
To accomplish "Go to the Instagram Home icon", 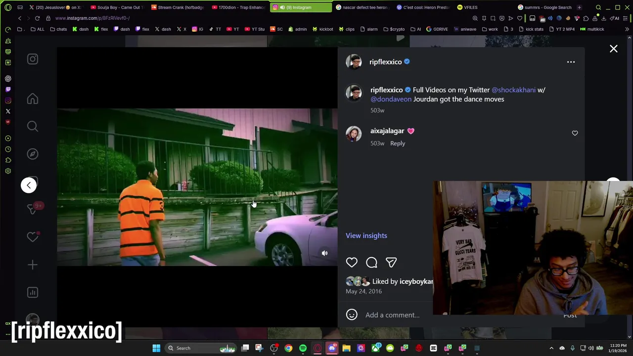I will point(33,99).
